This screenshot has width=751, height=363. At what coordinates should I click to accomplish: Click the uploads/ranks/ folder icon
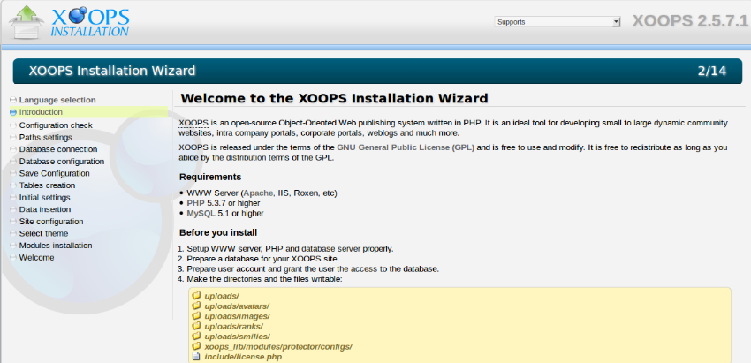tap(196, 326)
